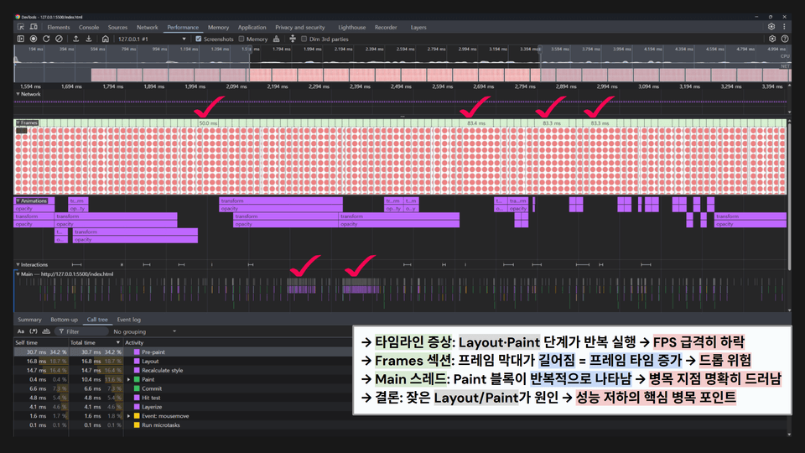Download the performance trace

pyautogui.click(x=88, y=39)
